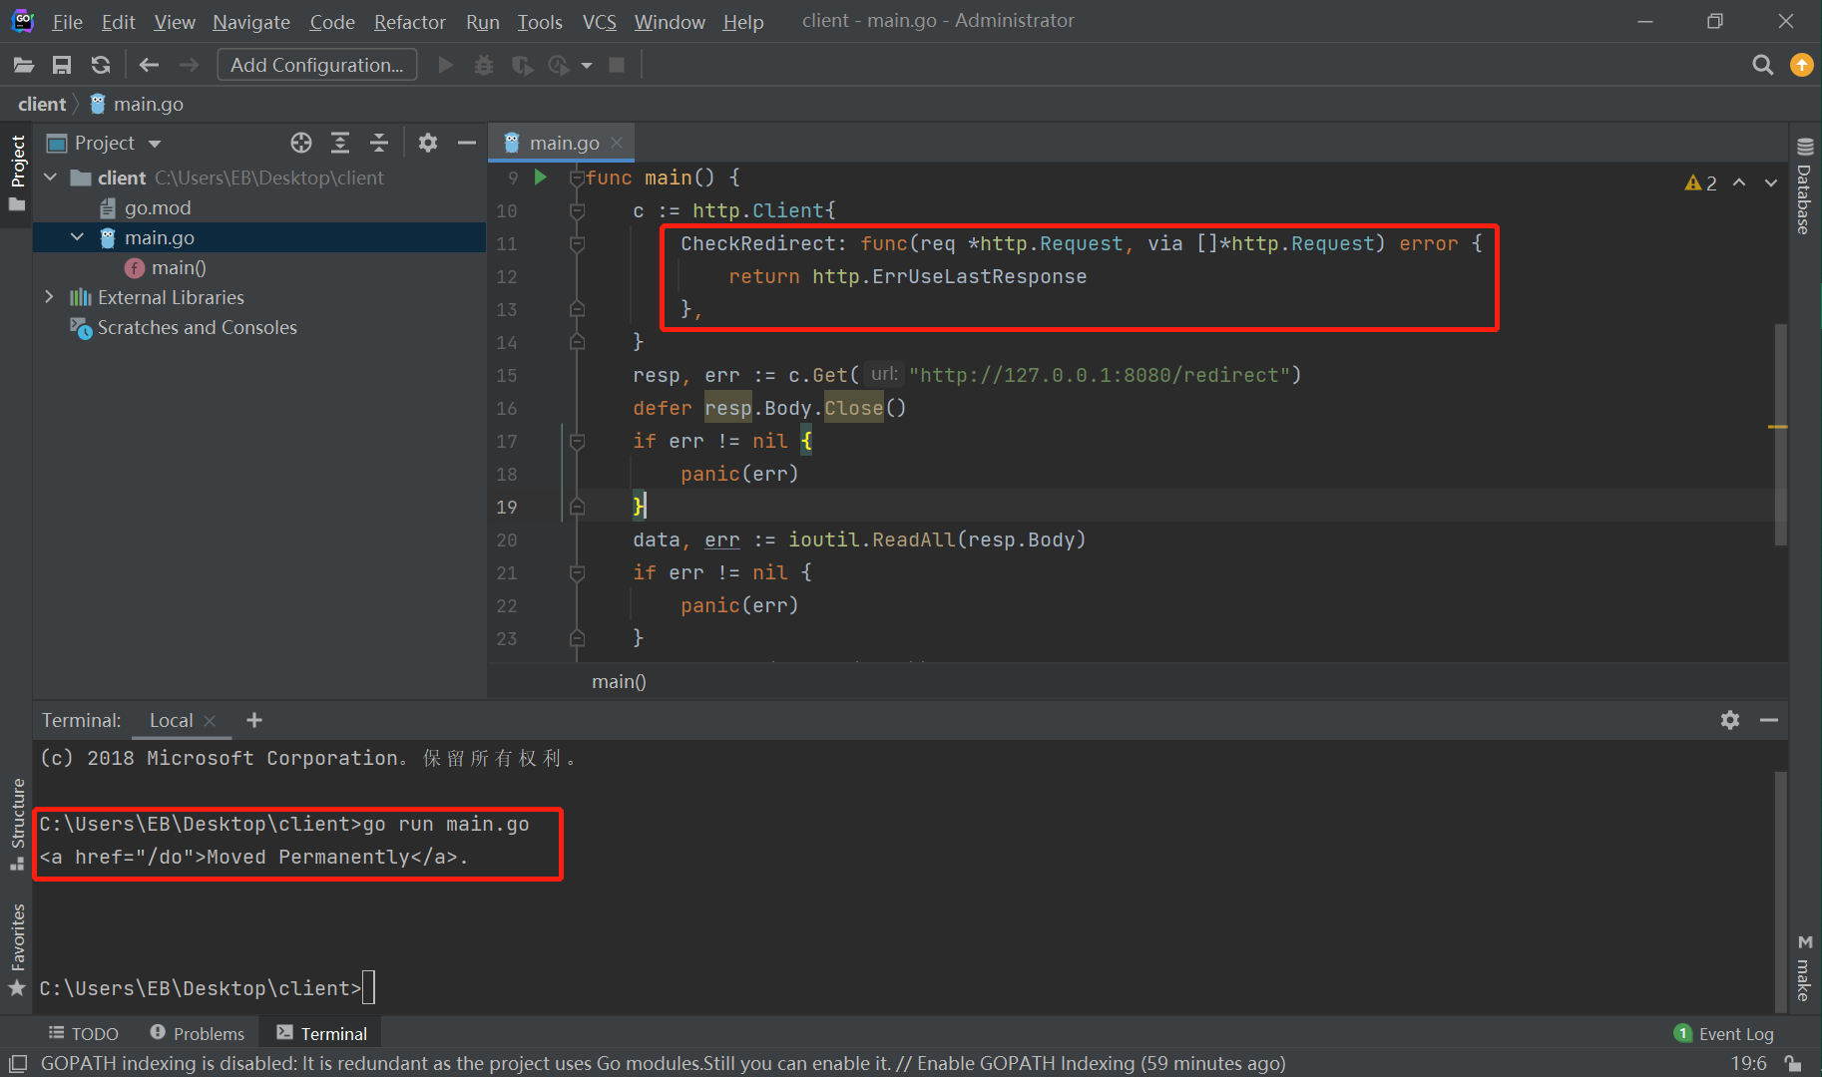Screen dimensions: 1822x1077
Task: Open terminal settings gear icon
Action: coord(1730,720)
